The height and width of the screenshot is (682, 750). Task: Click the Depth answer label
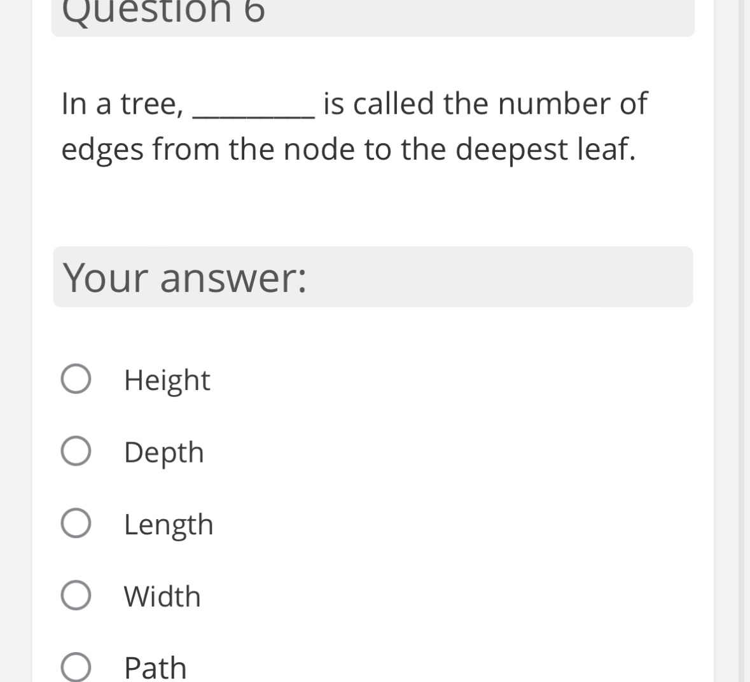click(164, 452)
